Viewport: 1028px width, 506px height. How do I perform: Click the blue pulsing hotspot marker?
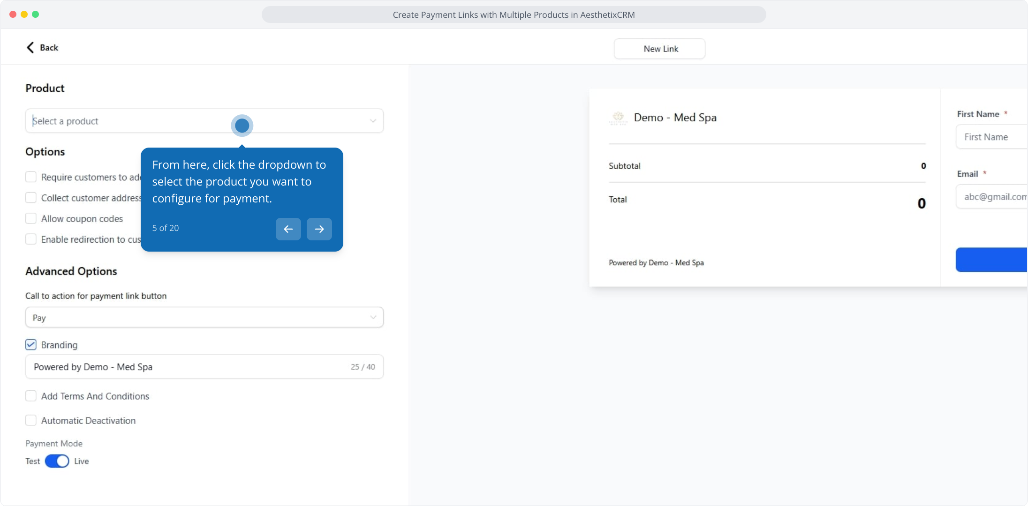click(x=242, y=126)
